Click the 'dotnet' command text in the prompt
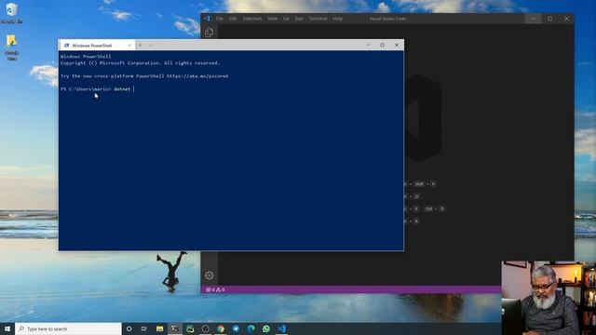Viewport: 596px width, 335px height. click(x=122, y=89)
